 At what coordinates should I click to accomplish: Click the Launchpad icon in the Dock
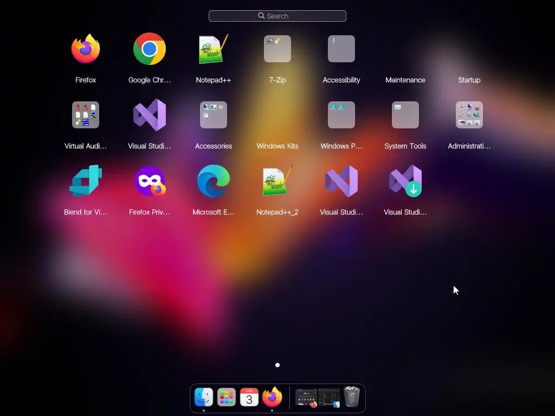click(x=227, y=397)
